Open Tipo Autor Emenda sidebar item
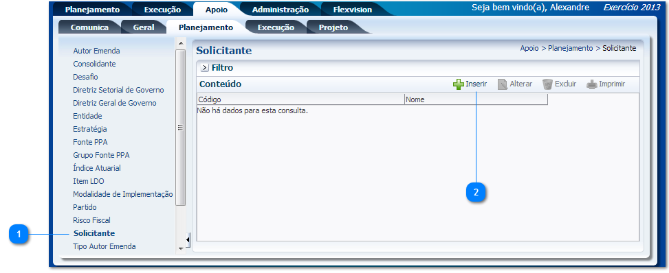Screen dimensions: 669x273 104,246
